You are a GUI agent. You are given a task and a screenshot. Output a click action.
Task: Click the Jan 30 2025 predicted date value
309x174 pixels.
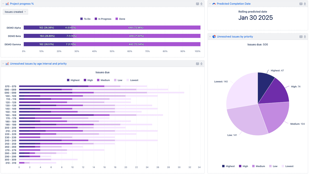point(255,18)
